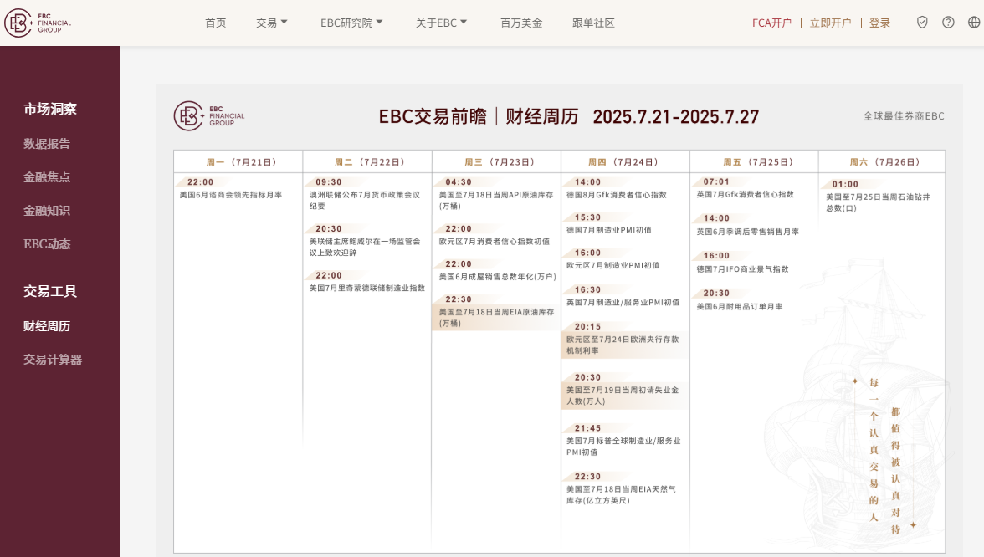Click the 周四（7月24日） column header
The width and height of the screenshot is (984, 557).
pyautogui.click(x=623, y=162)
